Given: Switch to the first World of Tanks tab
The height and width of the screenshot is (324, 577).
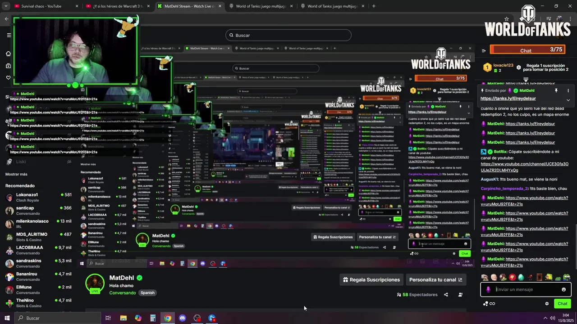Looking at the screenshot, I should tap(261, 6).
